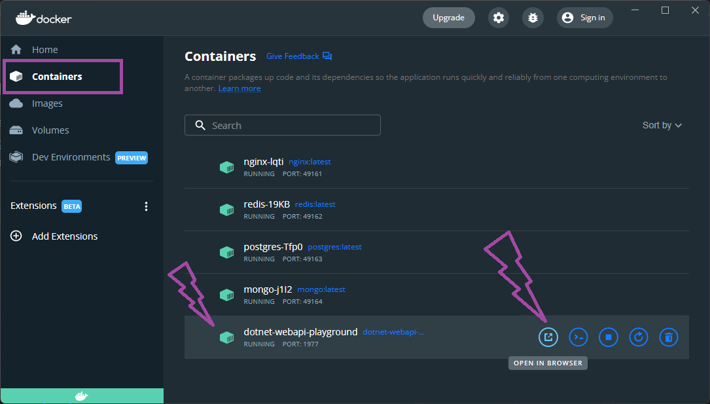The height and width of the screenshot is (404, 710).
Task: Open the Extensions three-dot menu
Action: click(x=146, y=206)
